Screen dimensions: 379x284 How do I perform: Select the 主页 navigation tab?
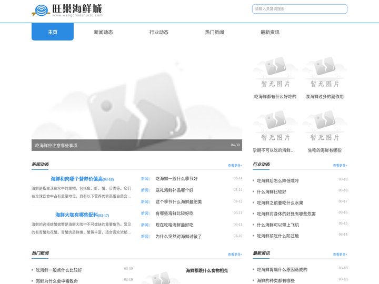pos(53,32)
